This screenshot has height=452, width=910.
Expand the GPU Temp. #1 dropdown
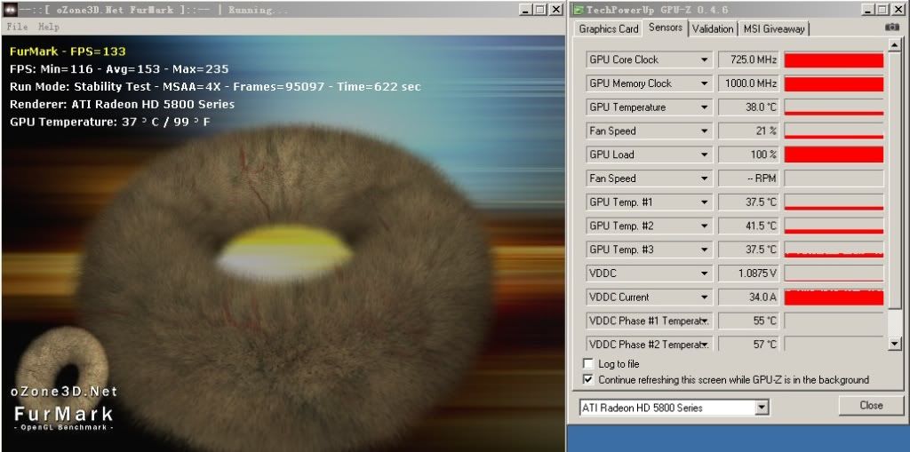coord(704,202)
